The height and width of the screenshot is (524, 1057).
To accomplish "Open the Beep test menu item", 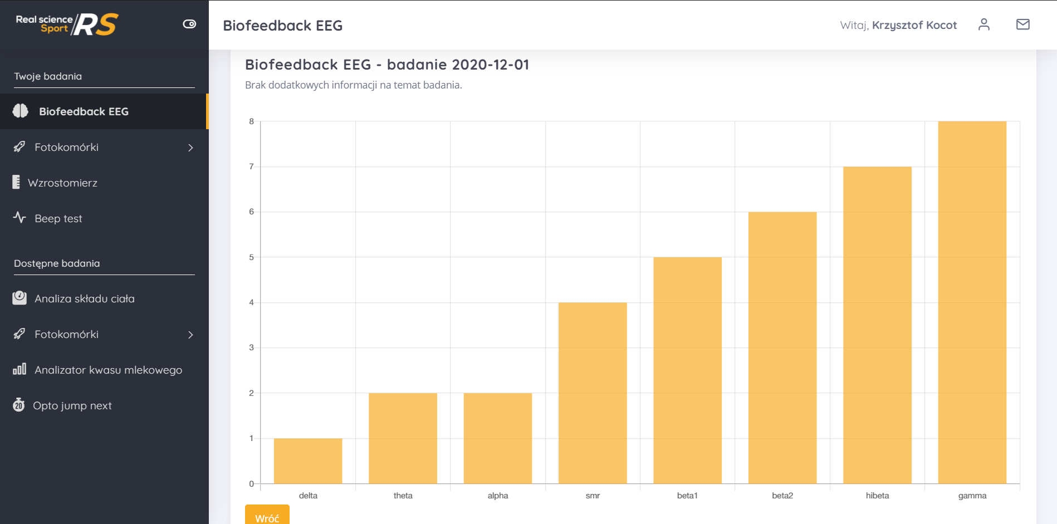I will 104,218.
